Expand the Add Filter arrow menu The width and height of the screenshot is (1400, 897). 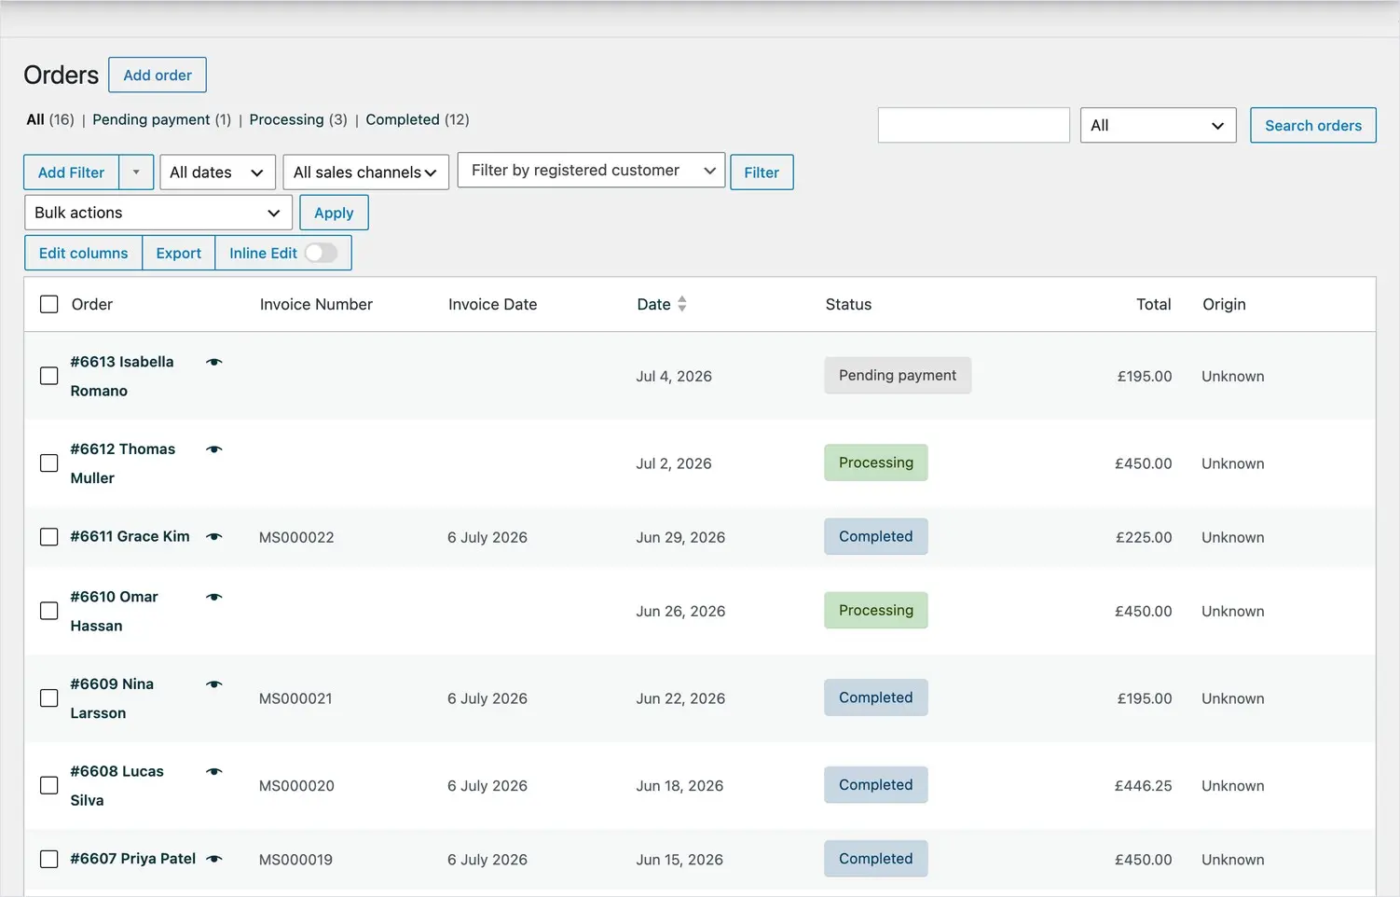tap(136, 172)
